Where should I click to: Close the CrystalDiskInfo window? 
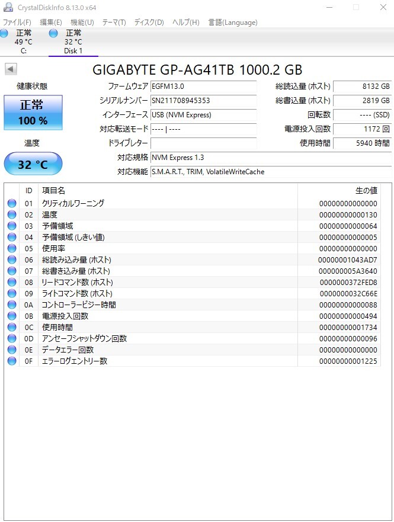(x=383, y=7)
